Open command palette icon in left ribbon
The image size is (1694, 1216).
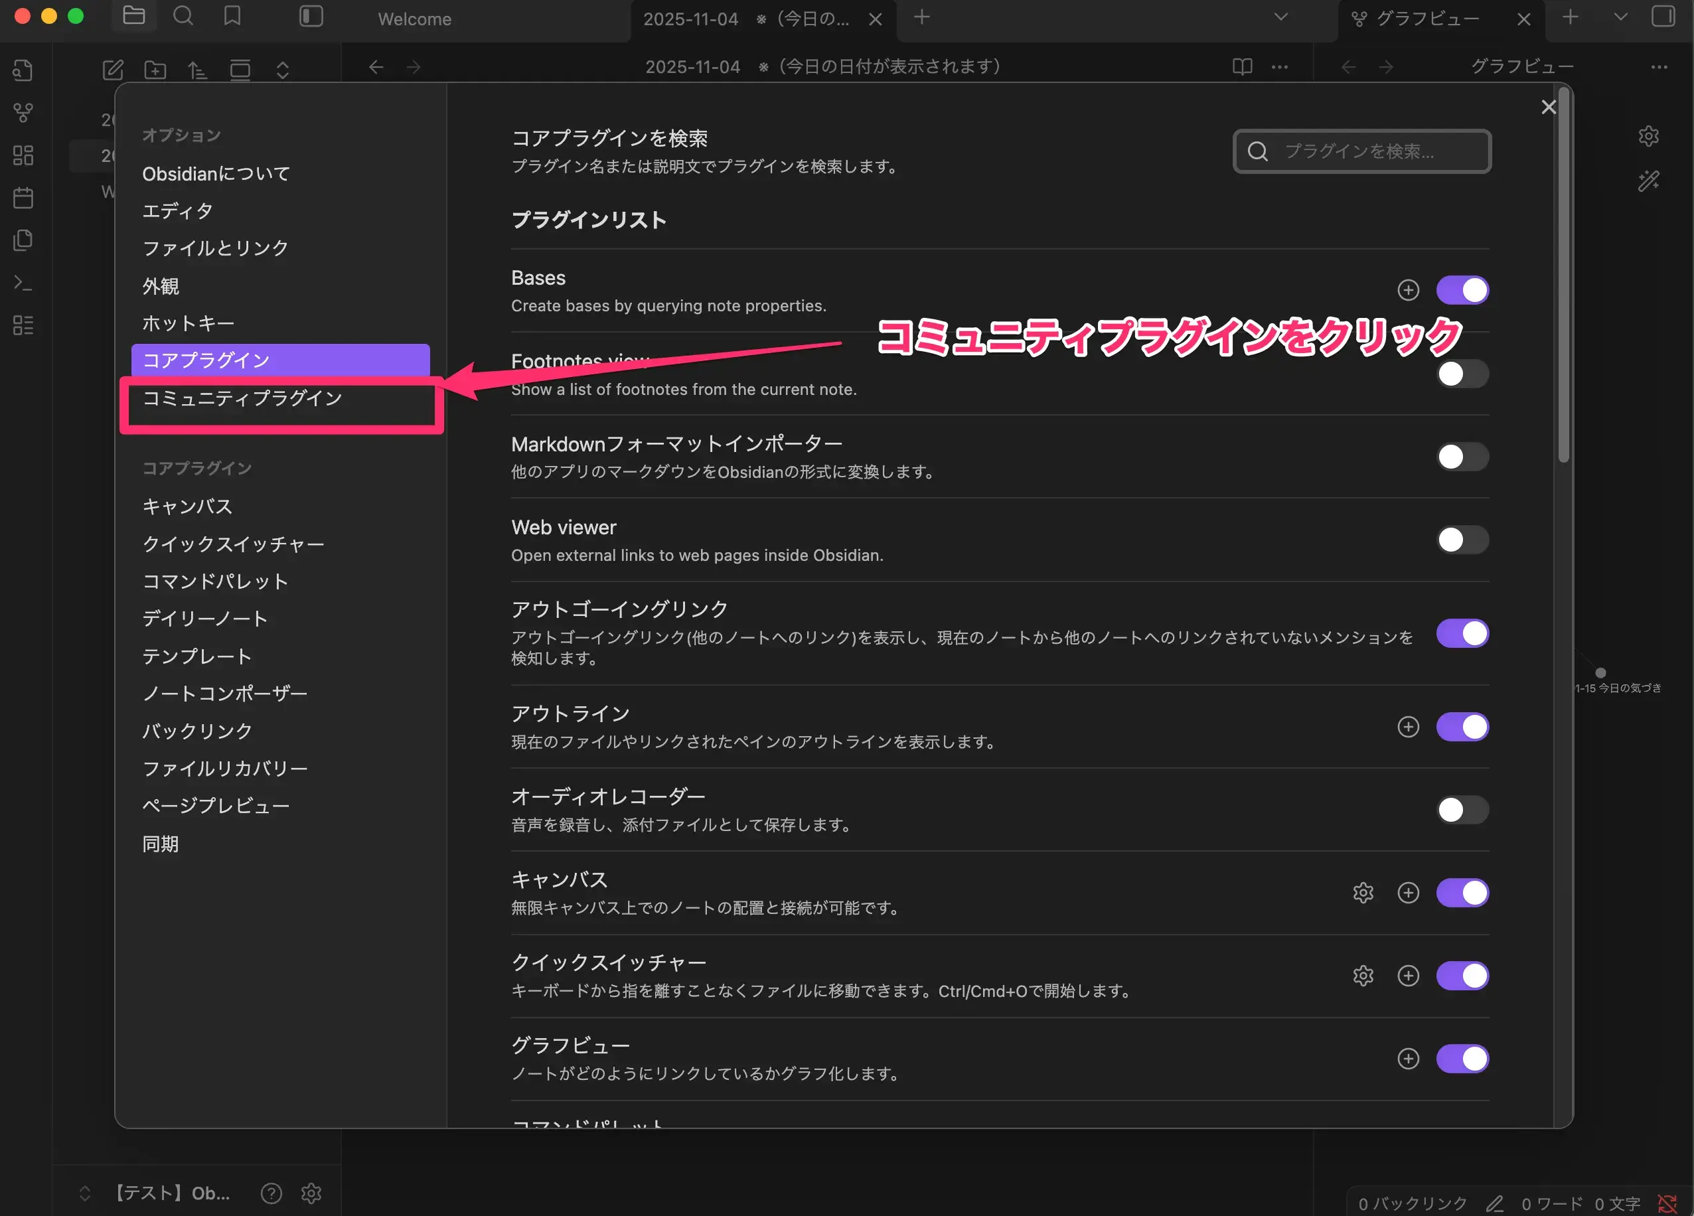(23, 283)
